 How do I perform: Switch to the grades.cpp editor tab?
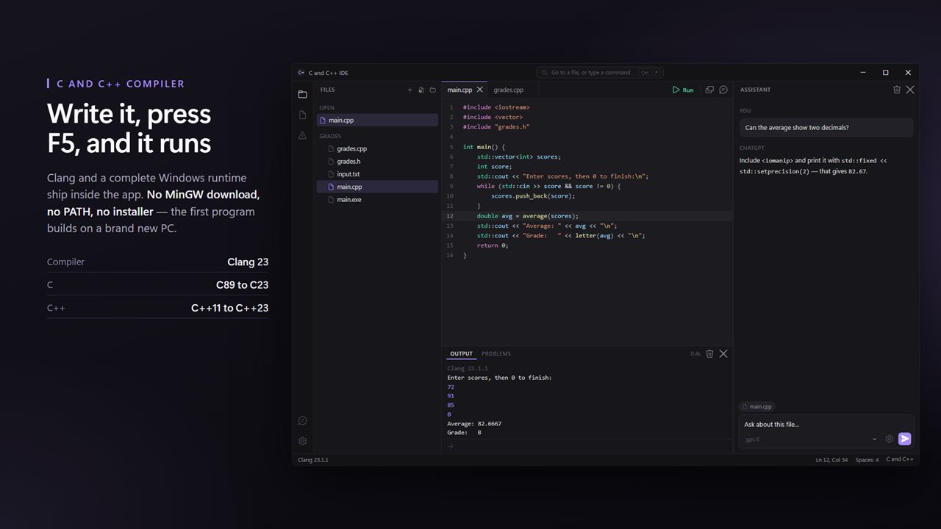click(x=509, y=90)
